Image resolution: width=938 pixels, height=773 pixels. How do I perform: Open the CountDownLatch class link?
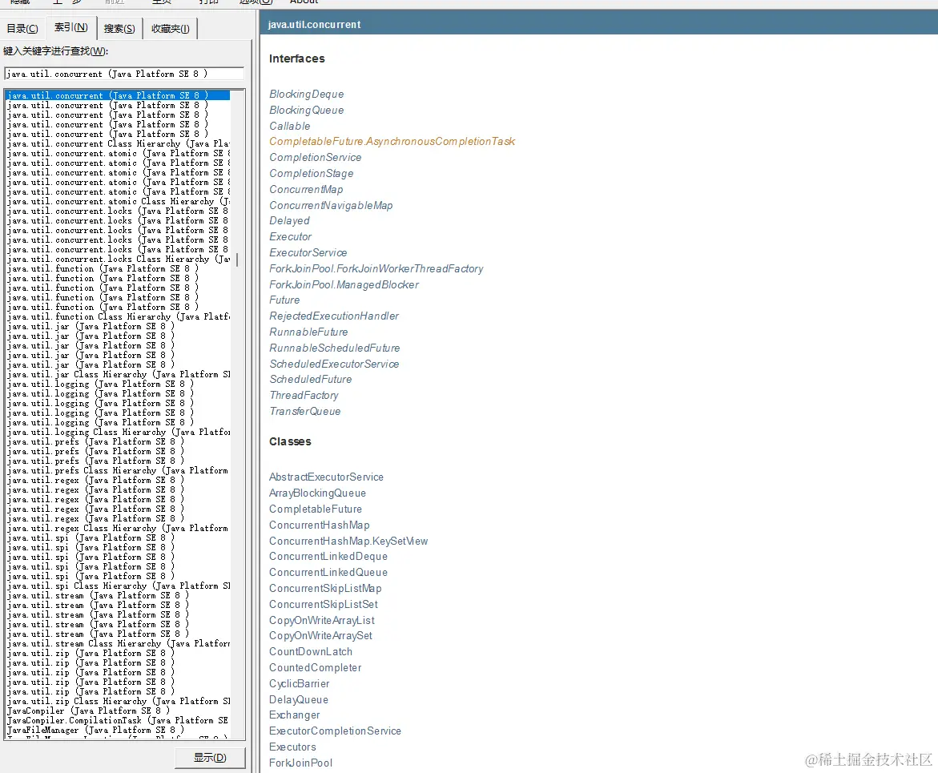311,652
